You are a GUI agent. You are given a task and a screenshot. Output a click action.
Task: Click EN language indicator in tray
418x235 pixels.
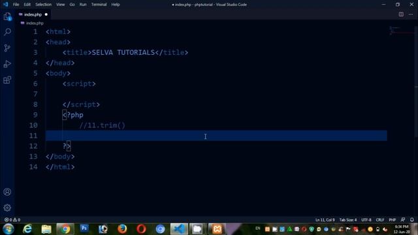(258, 228)
